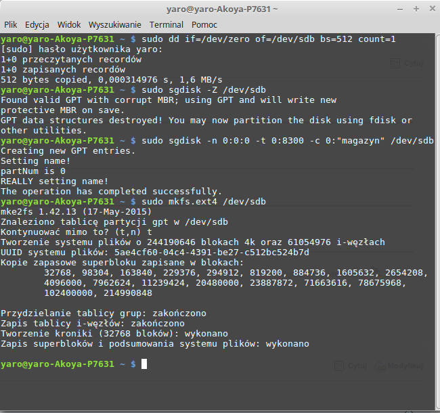Click the 'UUID systemu plików' line
Image resolution: width=440 pixels, height=413 pixels.
(x=155, y=253)
